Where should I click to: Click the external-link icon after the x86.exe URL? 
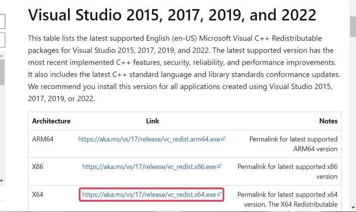click(x=219, y=166)
